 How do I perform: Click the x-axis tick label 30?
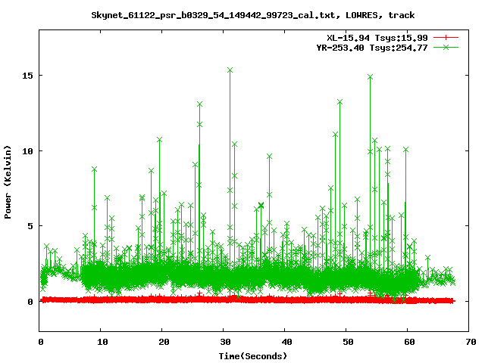(224, 341)
